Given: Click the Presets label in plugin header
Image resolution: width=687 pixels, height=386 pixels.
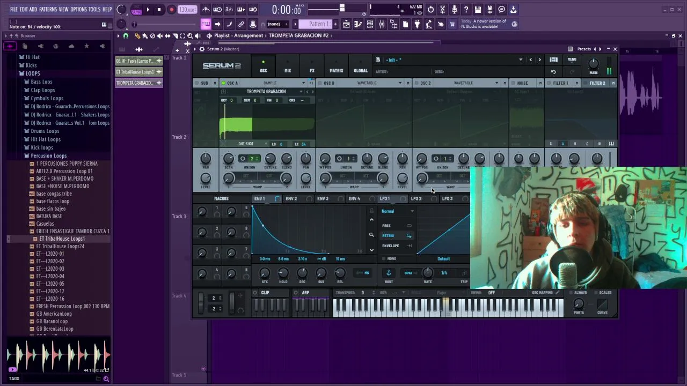Looking at the screenshot, I should (584, 49).
